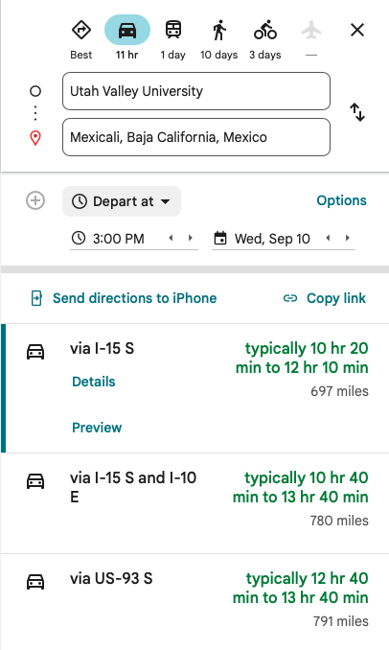Image resolution: width=389 pixels, height=650 pixels.
Task: Click Copy link
Action: pyautogui.click(x=325, y=298)
